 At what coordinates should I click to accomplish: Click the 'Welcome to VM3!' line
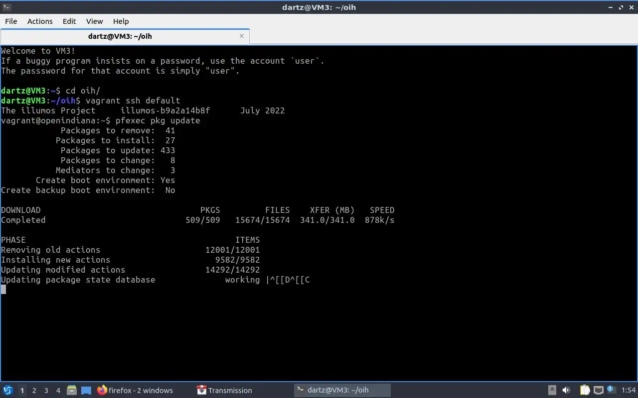tap(38, 51)
